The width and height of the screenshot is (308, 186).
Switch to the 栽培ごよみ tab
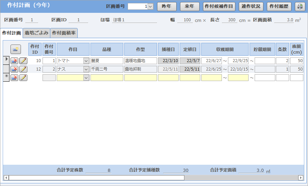coord(36,33)
